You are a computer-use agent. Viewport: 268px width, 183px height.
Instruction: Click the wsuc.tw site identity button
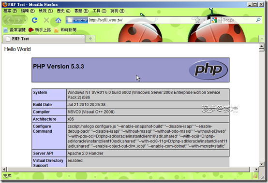tap(77, 20)
